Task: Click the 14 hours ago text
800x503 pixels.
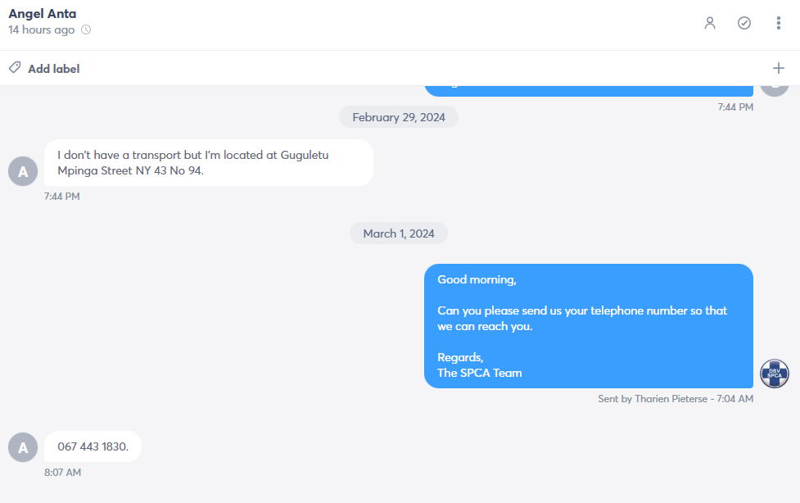Action: 41,29
